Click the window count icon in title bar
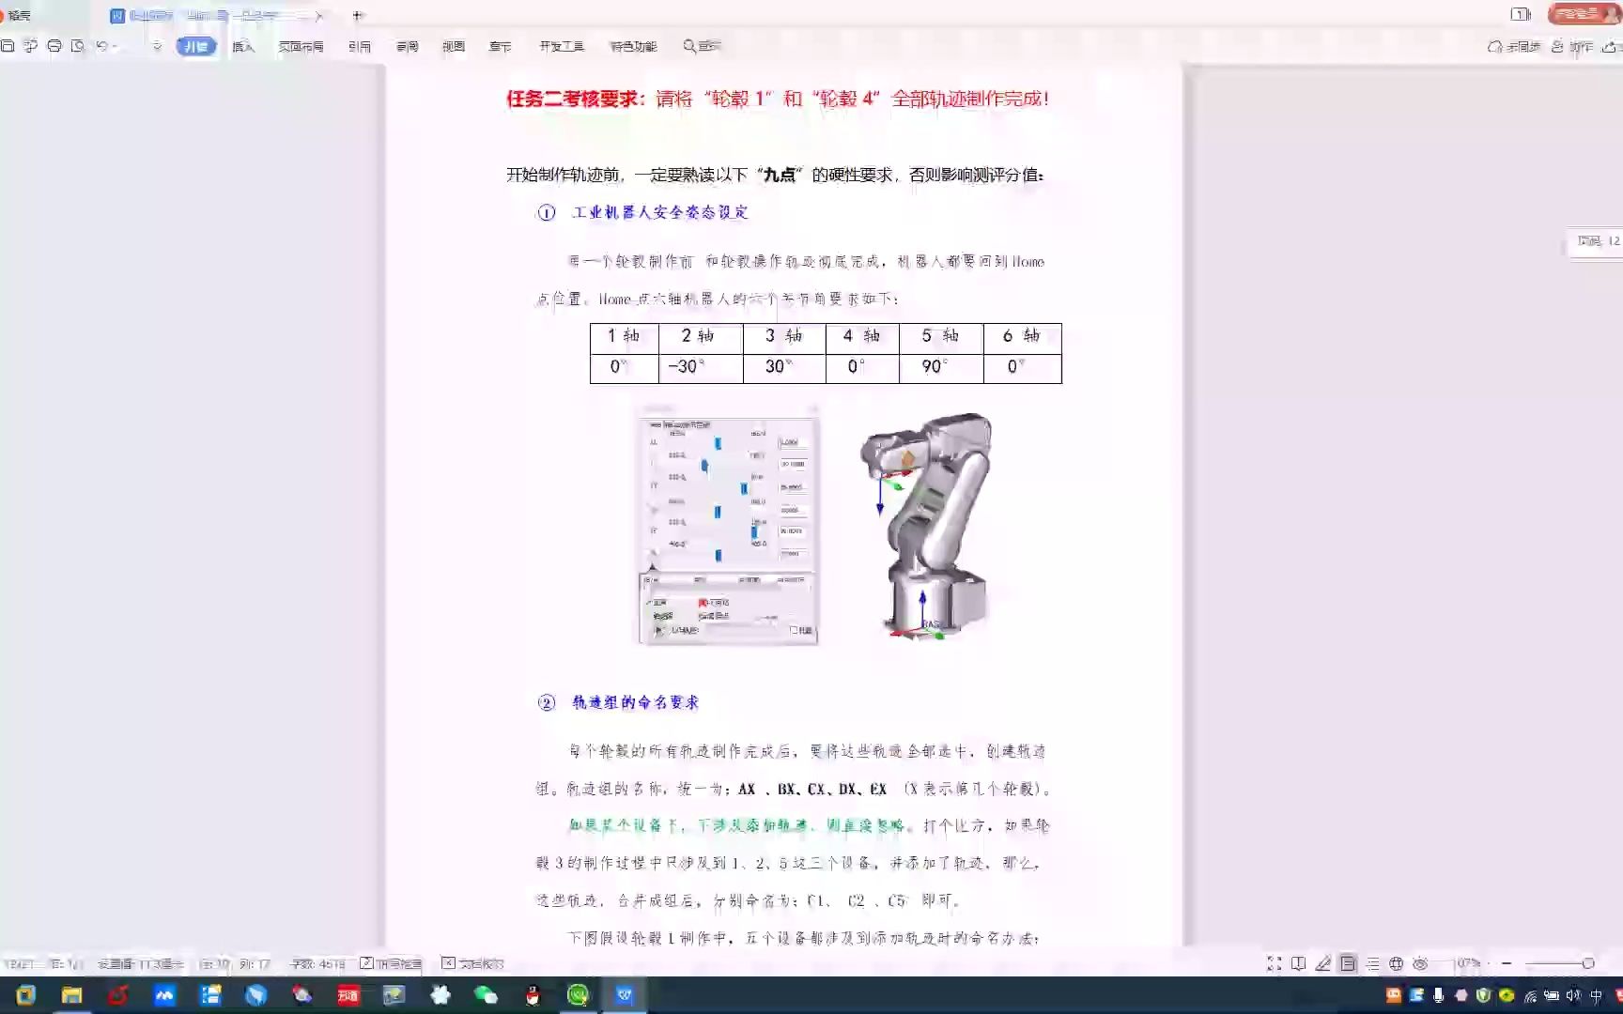This screenshot has width=1623, height=1014. pos(1521,14)
